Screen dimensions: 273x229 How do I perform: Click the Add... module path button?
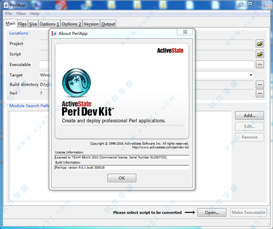click(x=250, y=116)
